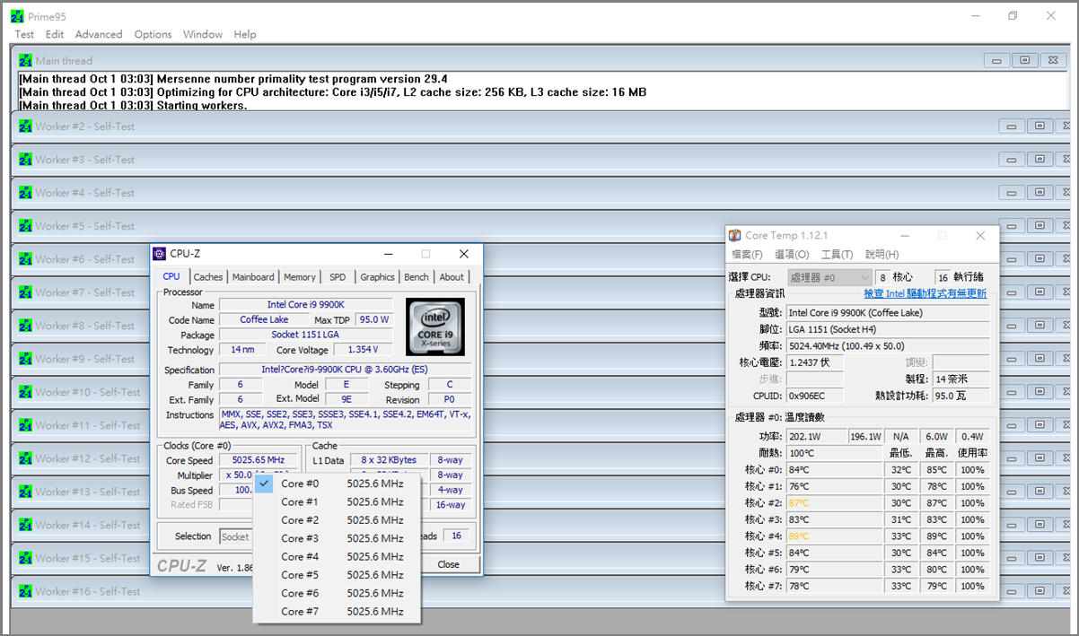Select Core #7 in the clock popup

click(337, 612)
